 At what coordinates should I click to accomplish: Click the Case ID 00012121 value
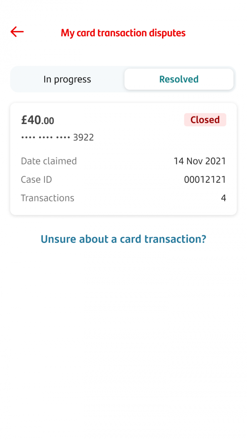pos(205,180)
